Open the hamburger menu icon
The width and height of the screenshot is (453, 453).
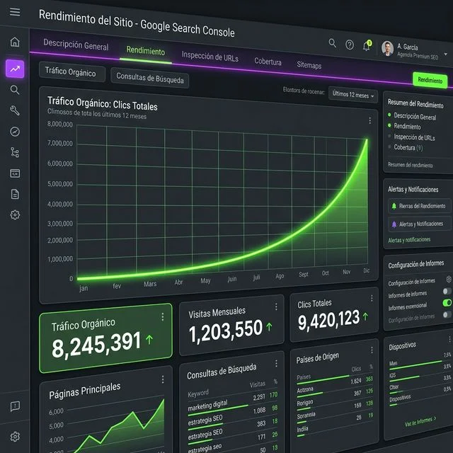click(x=15, y=12)
